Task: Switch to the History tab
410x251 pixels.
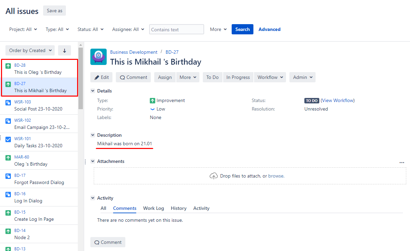Action: [179, 208]
